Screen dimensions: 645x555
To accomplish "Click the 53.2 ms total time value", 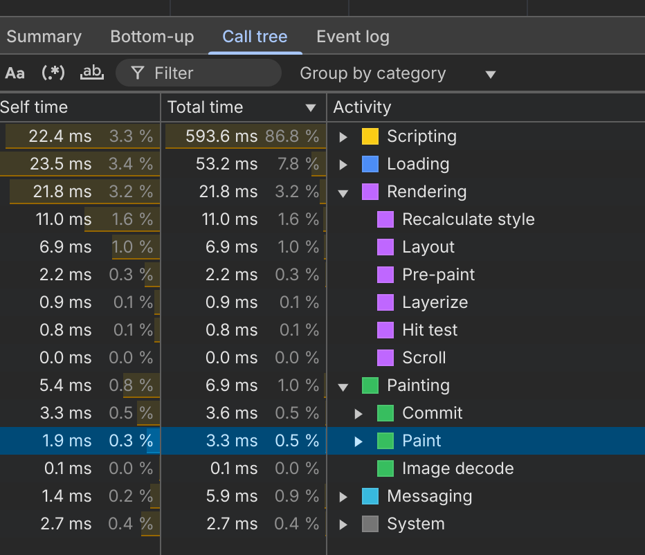I will point(227,164).
